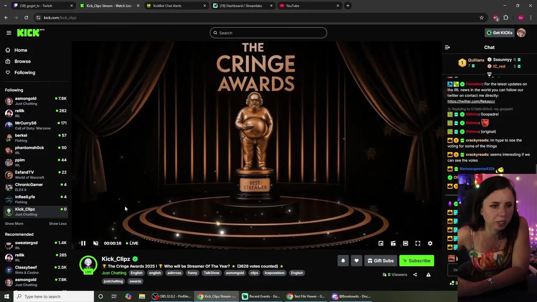537x302 pixels.
Task: Open EsfandTV channel in sidebar
Action: click(36, 175)
